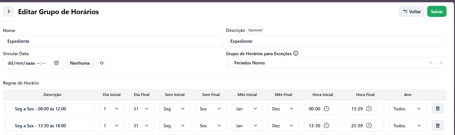Click the handle left of Feriados Novos box
Viewport: 455px width, 135px height.
228,63
